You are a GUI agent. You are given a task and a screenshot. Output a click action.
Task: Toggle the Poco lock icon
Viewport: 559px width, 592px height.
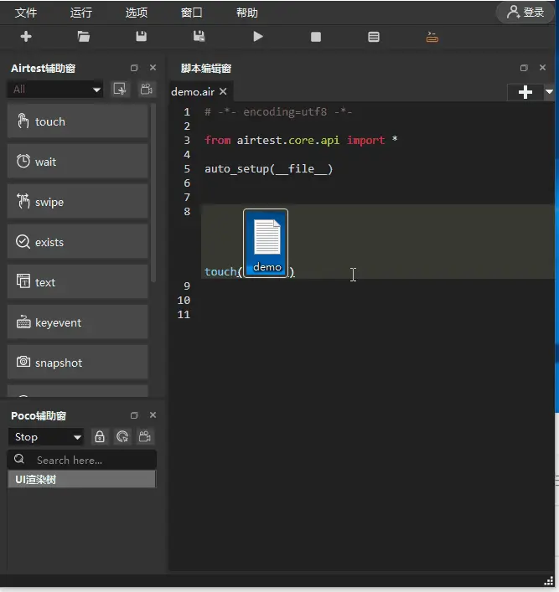tap(100, 437)
